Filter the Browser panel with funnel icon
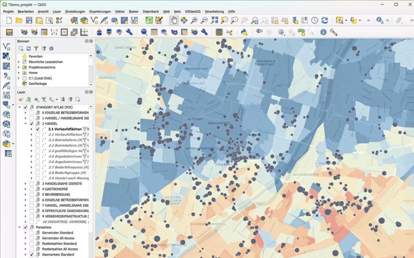 (36, 49)
